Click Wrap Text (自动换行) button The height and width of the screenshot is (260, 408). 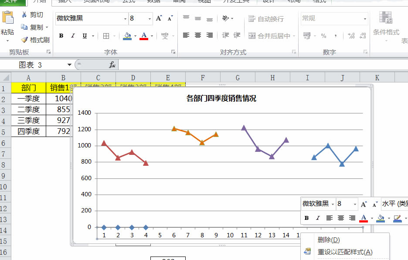coord(265,19)
